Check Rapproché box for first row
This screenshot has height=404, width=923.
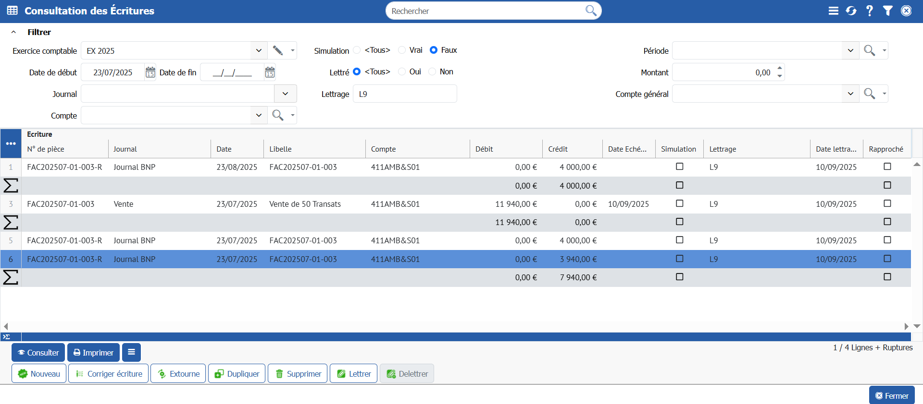click(887, 166)
